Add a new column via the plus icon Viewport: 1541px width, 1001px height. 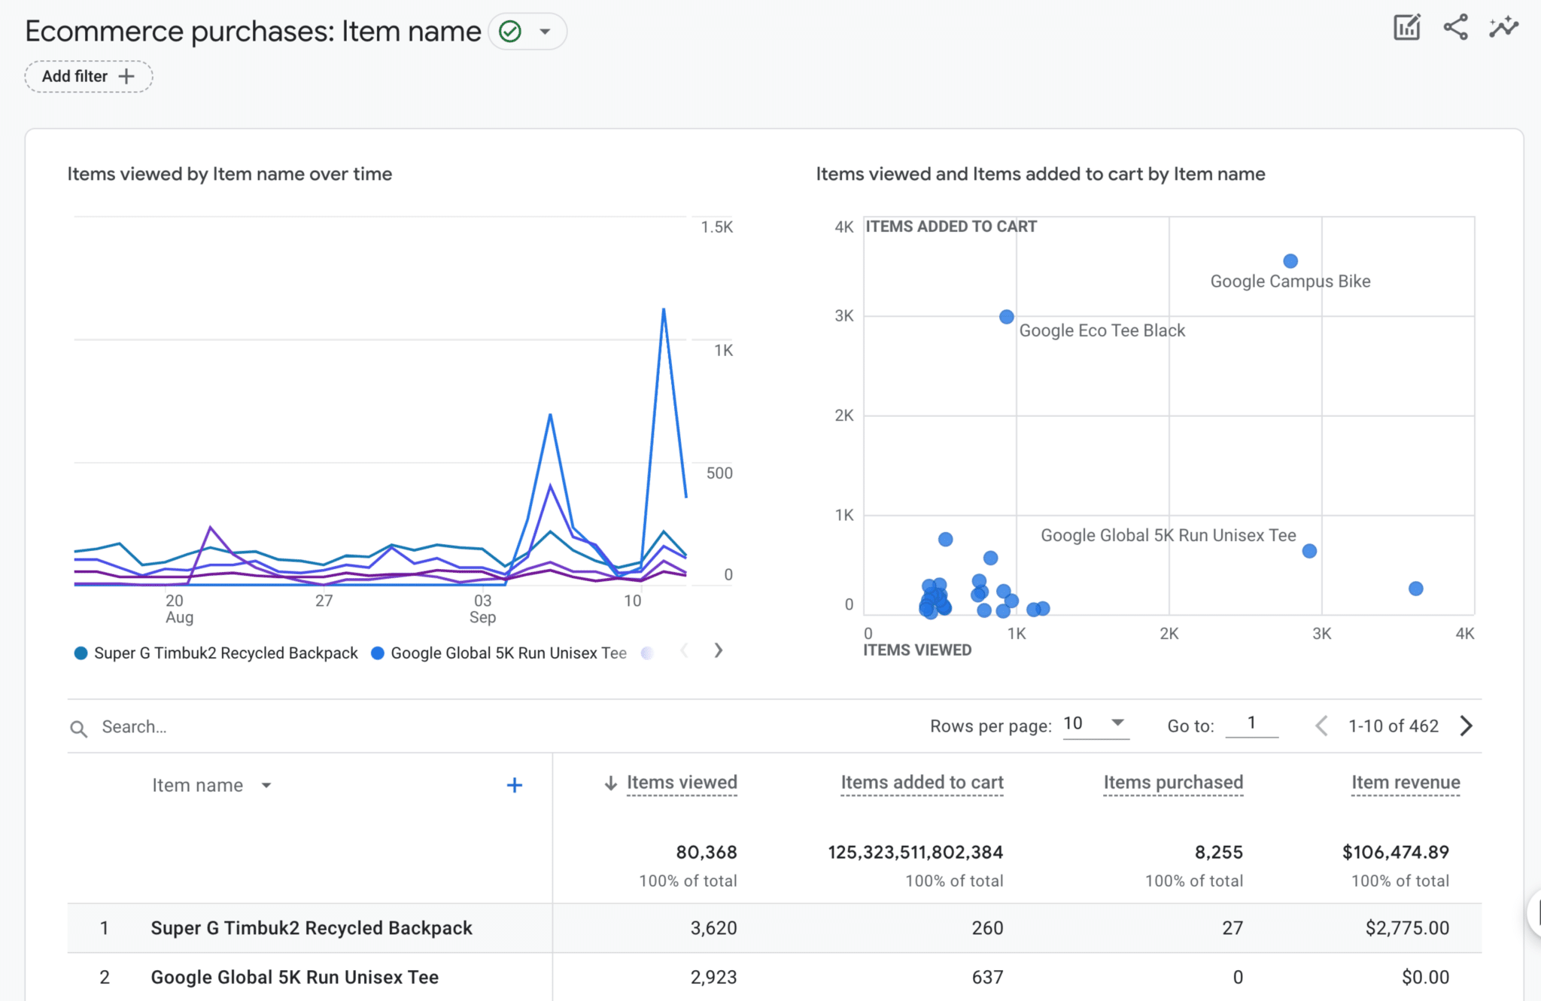click(515, 785)
